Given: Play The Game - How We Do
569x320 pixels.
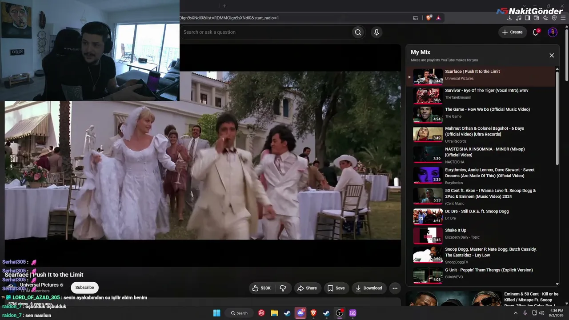Looking at the screenshot, I should [x=481, y=114].
